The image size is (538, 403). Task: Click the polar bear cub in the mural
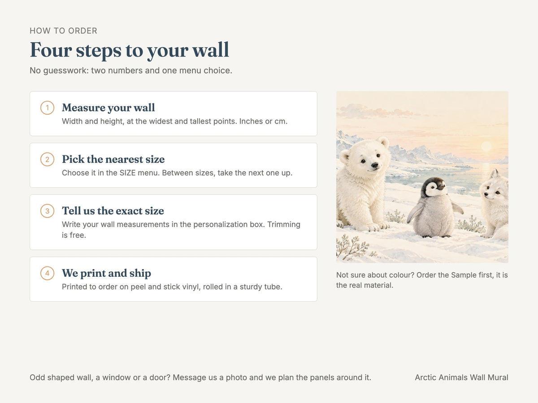point(363,184)
